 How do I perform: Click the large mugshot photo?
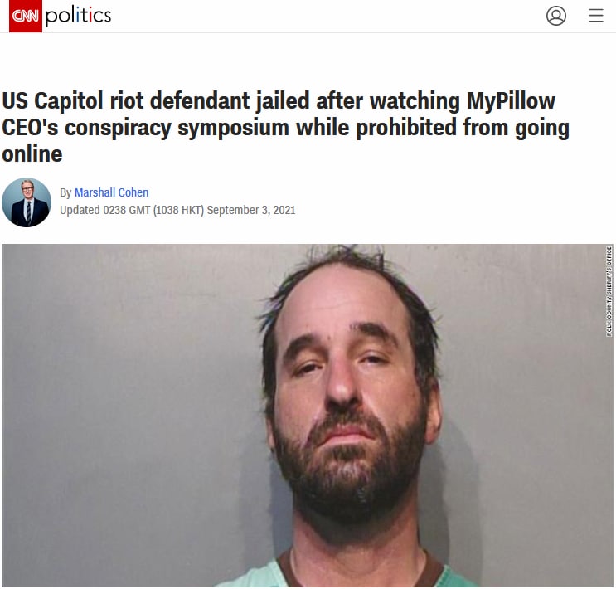[x=308, y=416]
